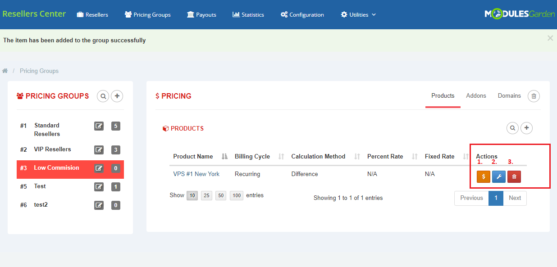Viewport: 557px width, 267px height.
Task: Delete VPS #1 New York product from group
Action: [x=514, y=176]
